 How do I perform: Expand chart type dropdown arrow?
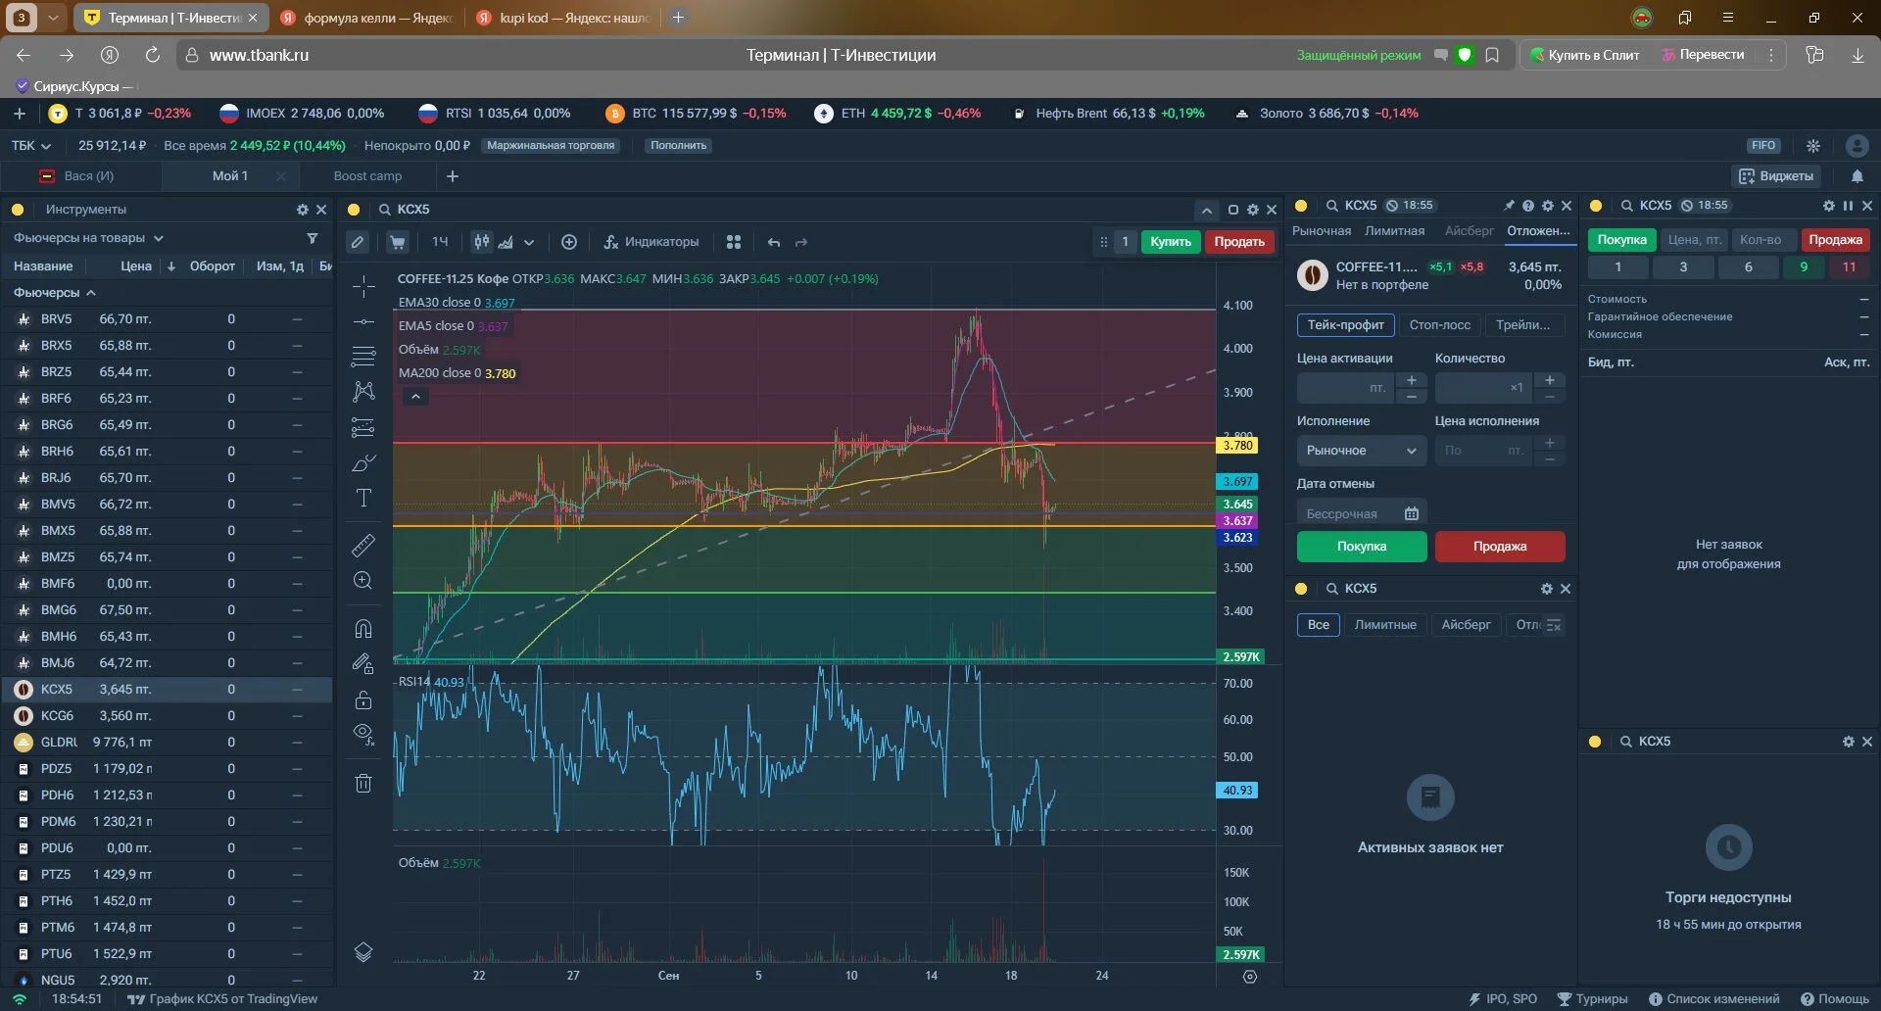(529, 242)
